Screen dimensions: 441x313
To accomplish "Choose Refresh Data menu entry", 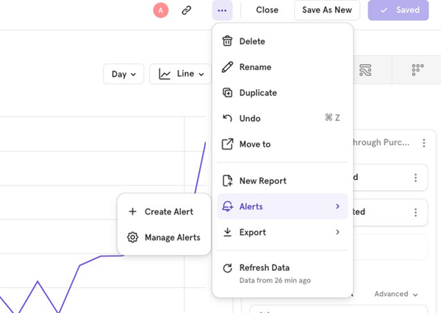I will point(282,273).
